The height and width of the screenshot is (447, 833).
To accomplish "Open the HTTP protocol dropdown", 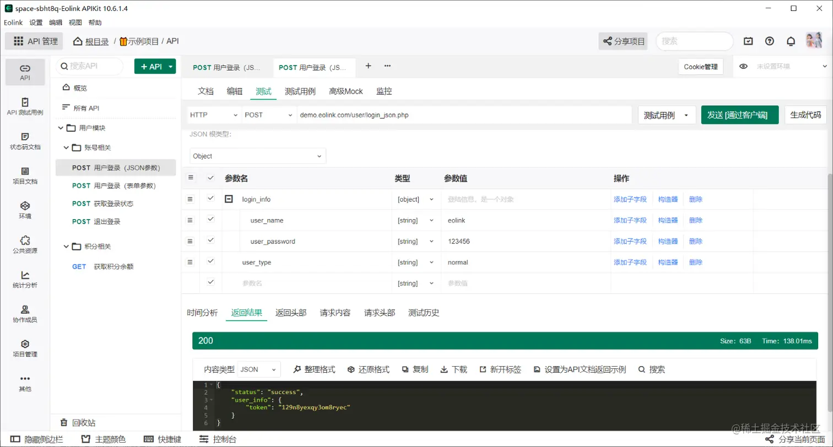I will click(x=214, y=115).
